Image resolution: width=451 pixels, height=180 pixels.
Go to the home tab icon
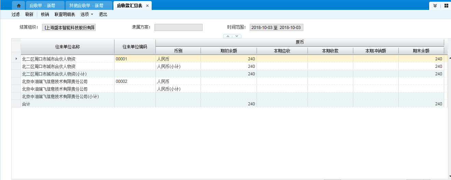[x=18, y=5]
